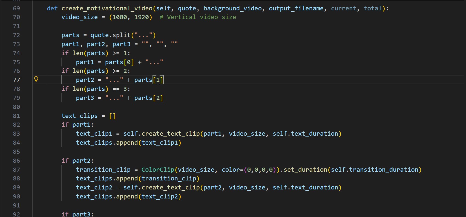Click 'transition_clip' variable on line 87
466x217 pixels.
103,170
